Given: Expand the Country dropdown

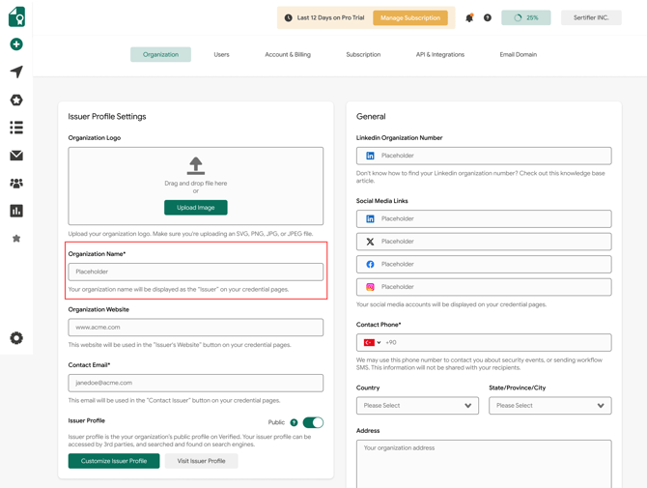Looking at the screenshot, I should coord(417,406).
